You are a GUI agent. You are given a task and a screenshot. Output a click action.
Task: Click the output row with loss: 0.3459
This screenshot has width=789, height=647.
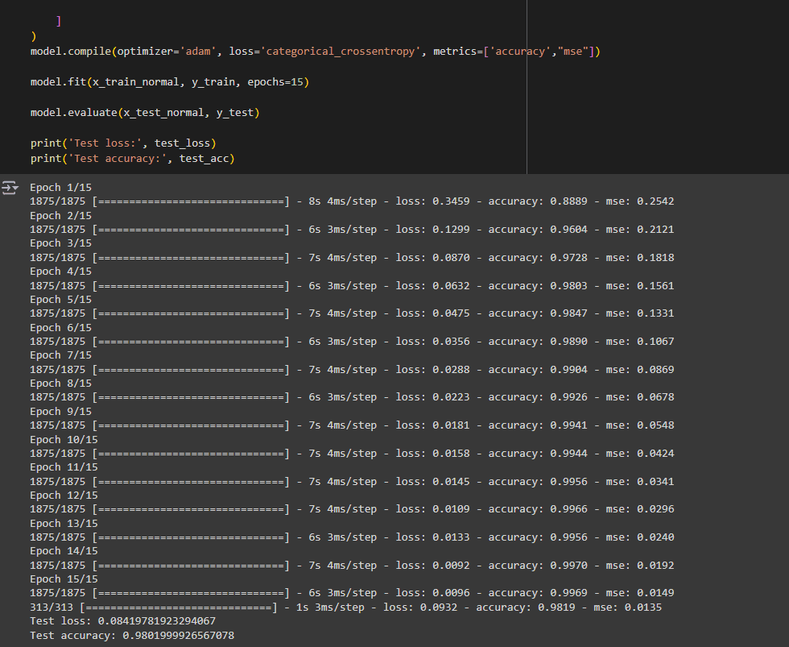352,201
